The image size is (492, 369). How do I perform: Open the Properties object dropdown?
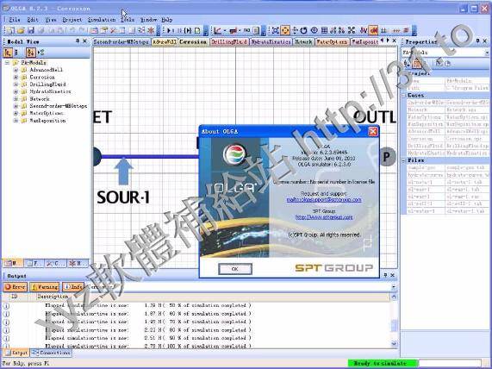(487, 53)
